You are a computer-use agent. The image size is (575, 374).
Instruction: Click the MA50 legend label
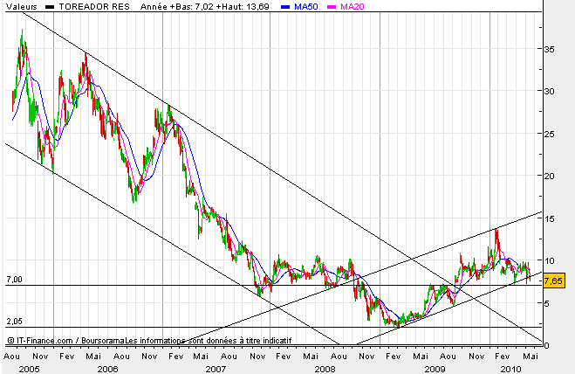306,7
